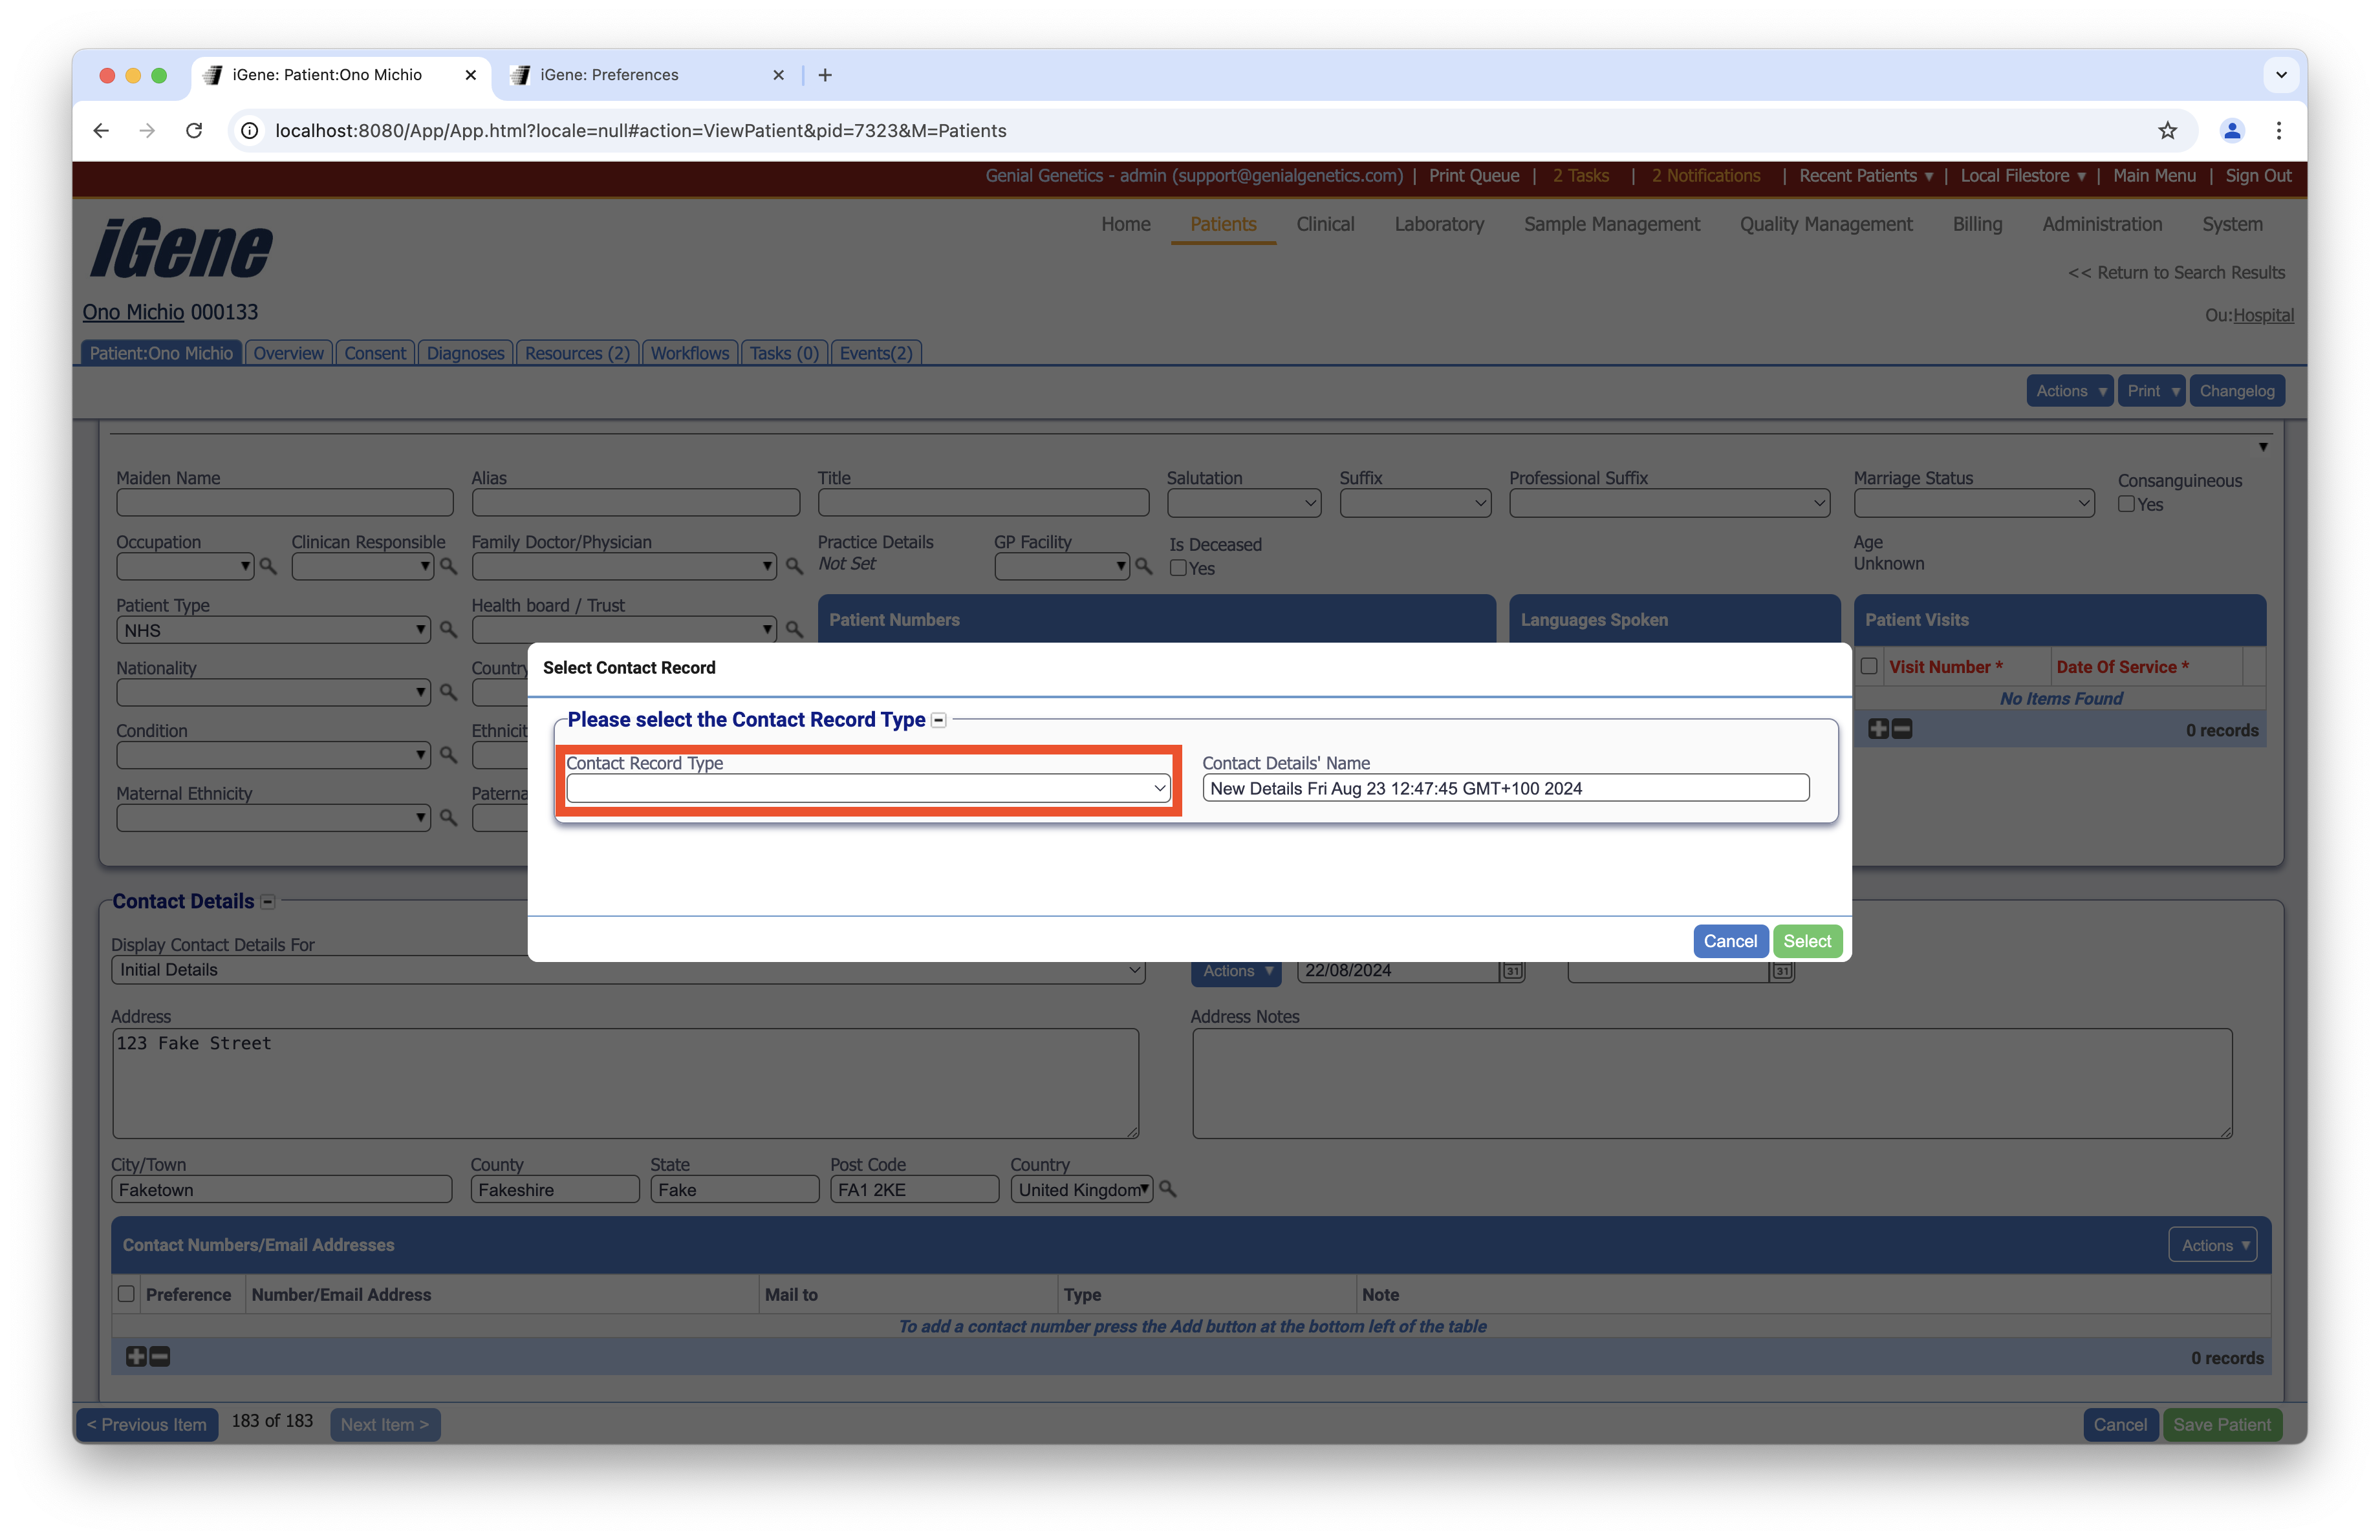Click the Sign Out link
Image resolution: width=2380 pixels, height=1540 pixels.
(2258, 176)
